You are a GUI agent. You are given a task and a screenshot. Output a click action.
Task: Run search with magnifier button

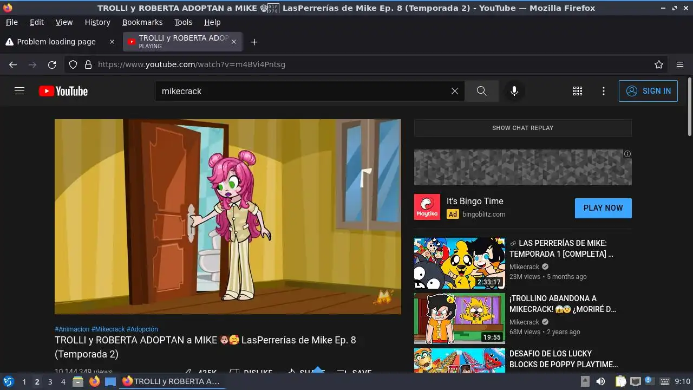[x=481, y=91]
